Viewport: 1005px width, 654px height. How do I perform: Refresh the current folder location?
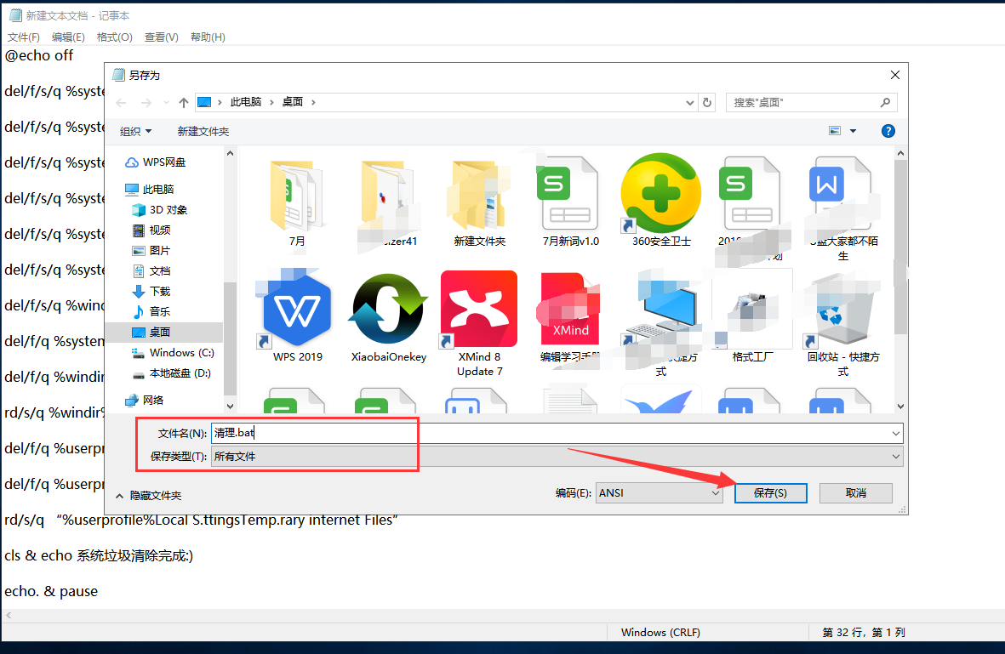707,102
